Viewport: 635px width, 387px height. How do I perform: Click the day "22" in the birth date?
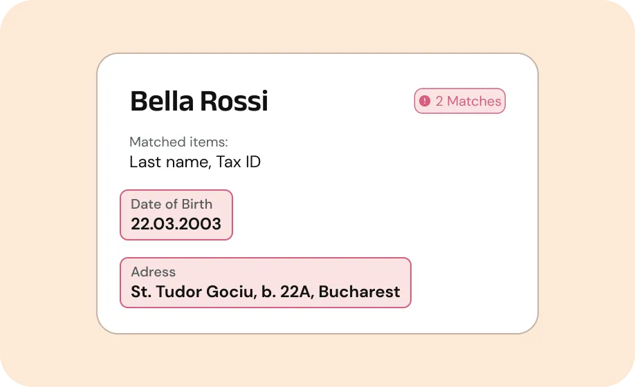point(140,224)
